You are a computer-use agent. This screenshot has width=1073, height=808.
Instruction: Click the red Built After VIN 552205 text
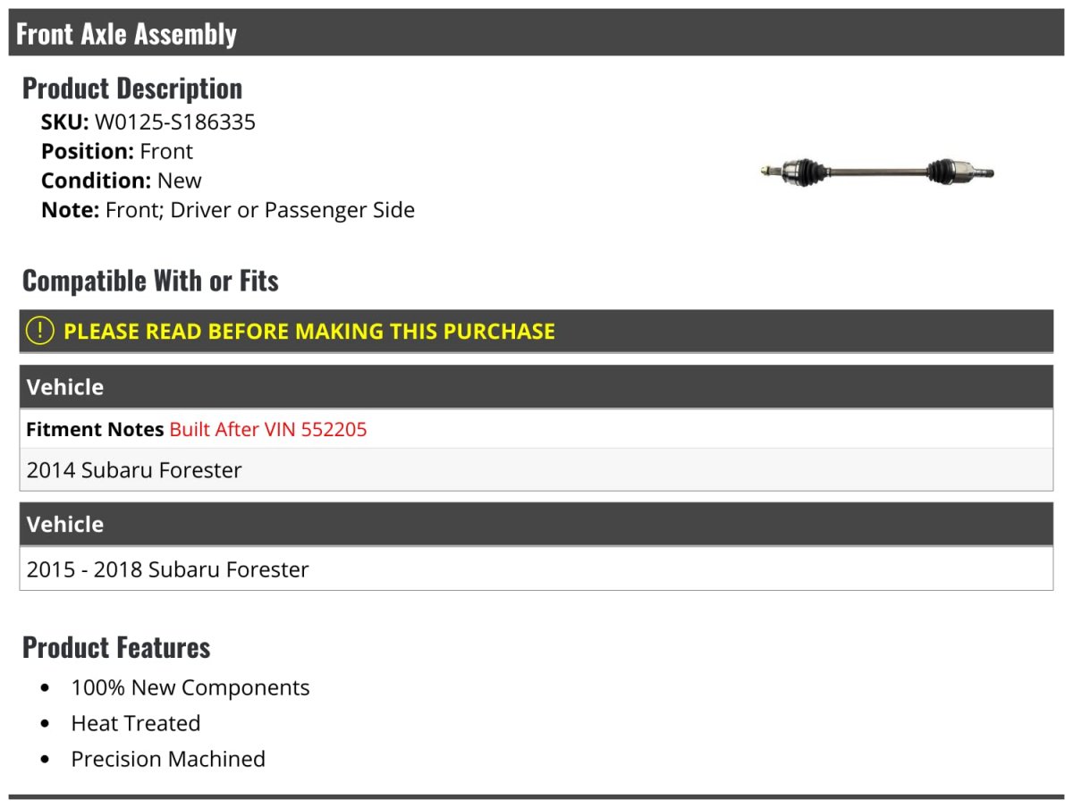tap(268, 429)
